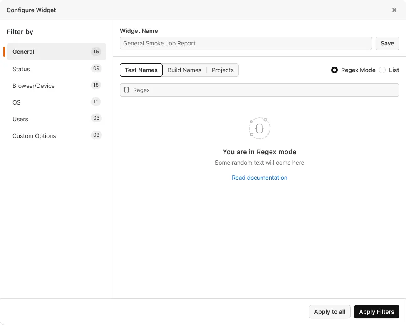Focus the Widget Name text field
The image size is (406, 325).
(245, 43)
